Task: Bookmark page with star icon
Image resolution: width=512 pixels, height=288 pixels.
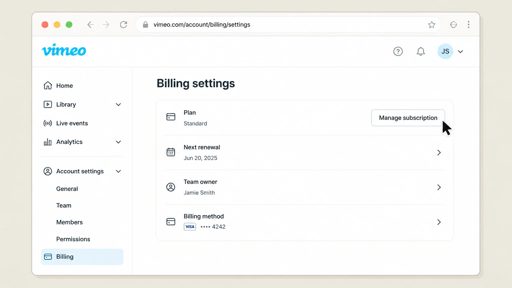Action: (x=432, y=25)
